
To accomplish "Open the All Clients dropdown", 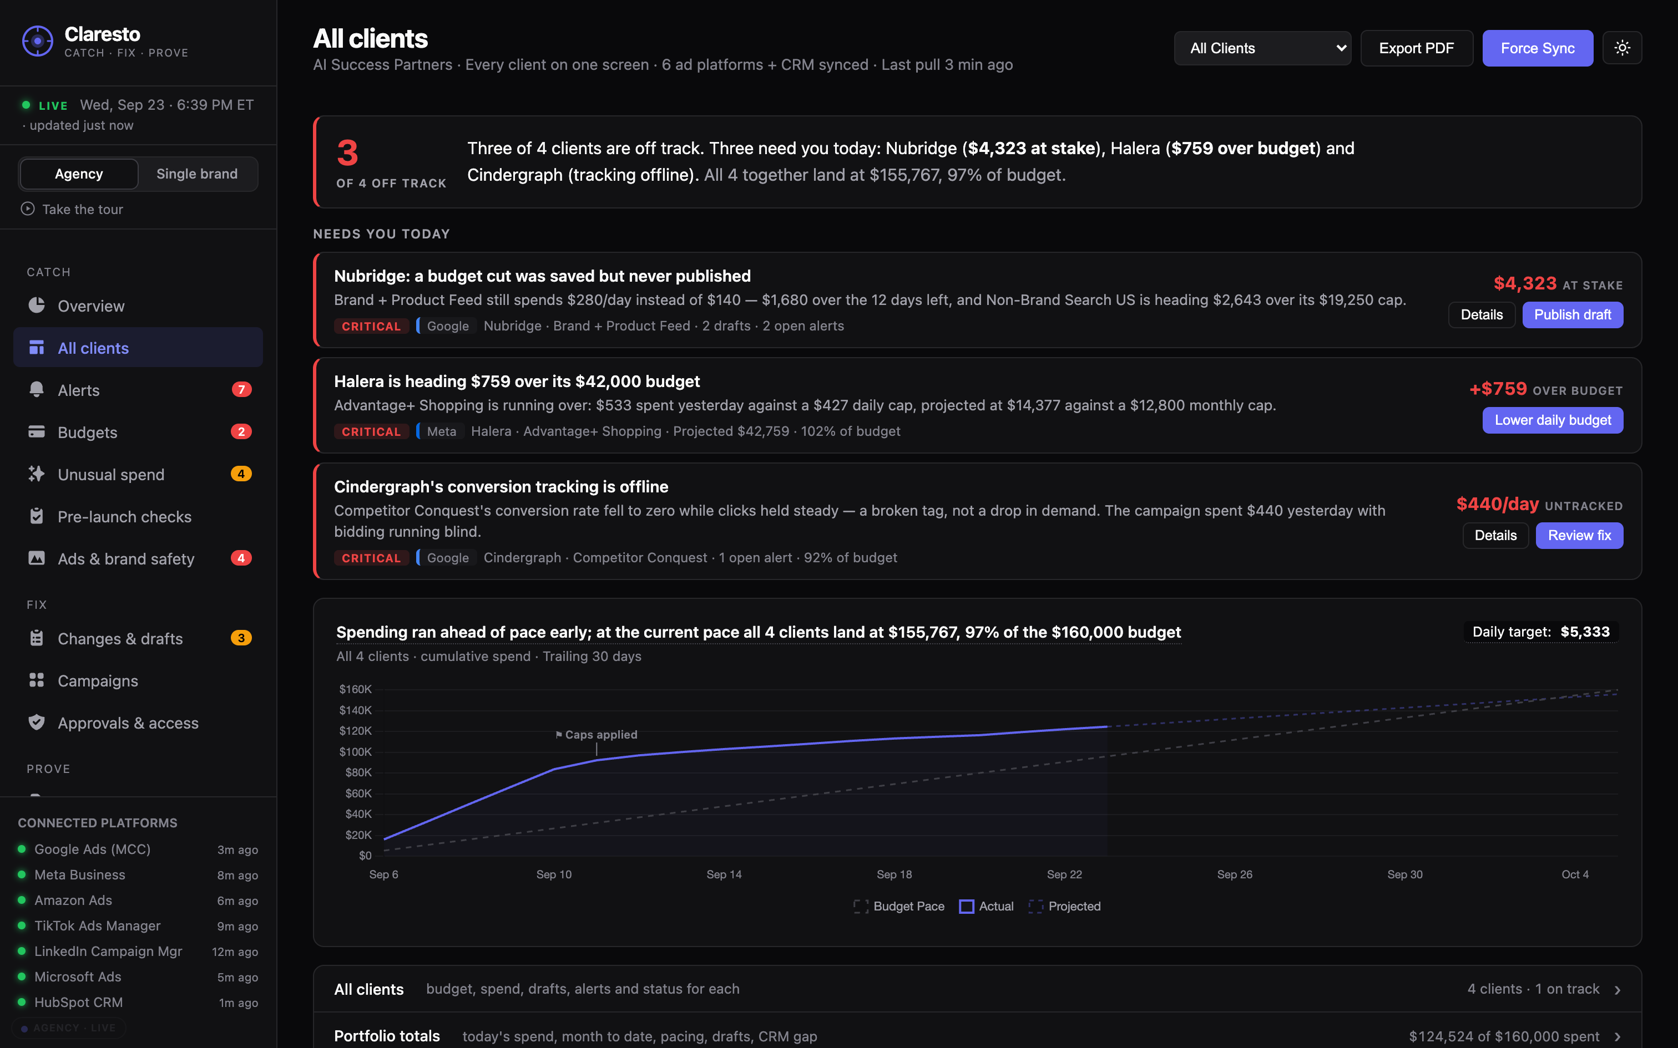I will coord(1262,48).
